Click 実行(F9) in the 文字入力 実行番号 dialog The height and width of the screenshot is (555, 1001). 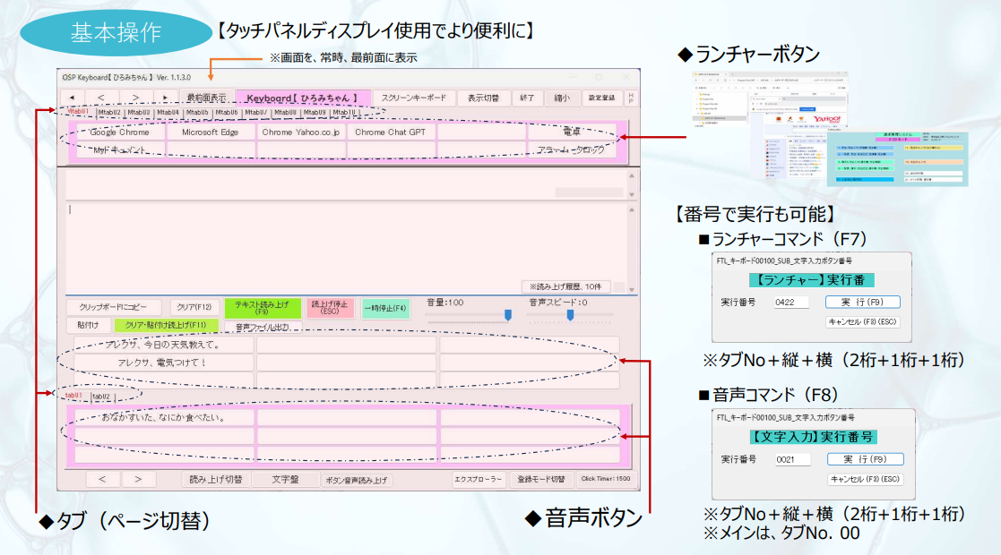tap(865, 459)
